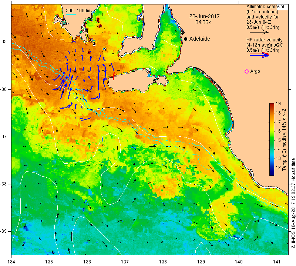Click the magenta Argo float circle symbol

(246, 71)
